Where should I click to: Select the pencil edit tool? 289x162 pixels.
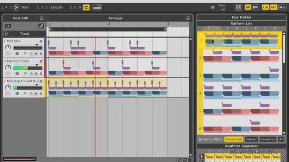coord(41,26)
